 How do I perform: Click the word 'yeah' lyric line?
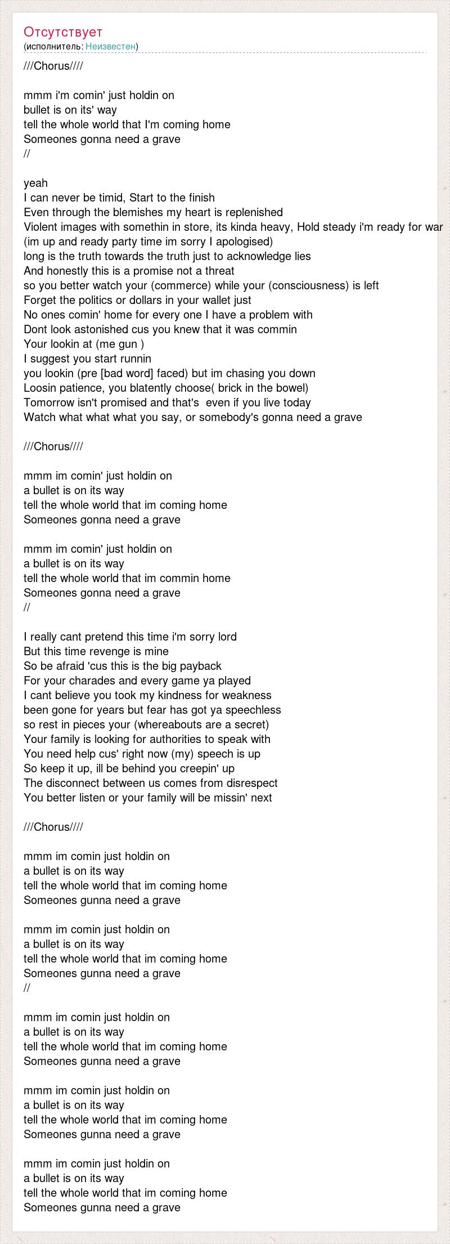(36, 183)
